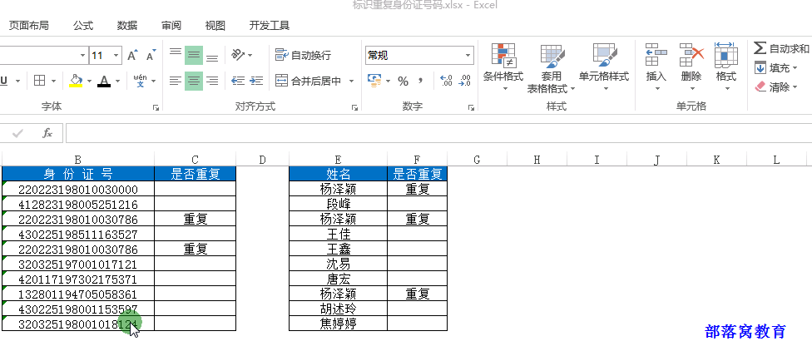Viewport: 812px width, 356px height.
Task: Open font name dropdown arrow
Action: [x=83, y=56]
